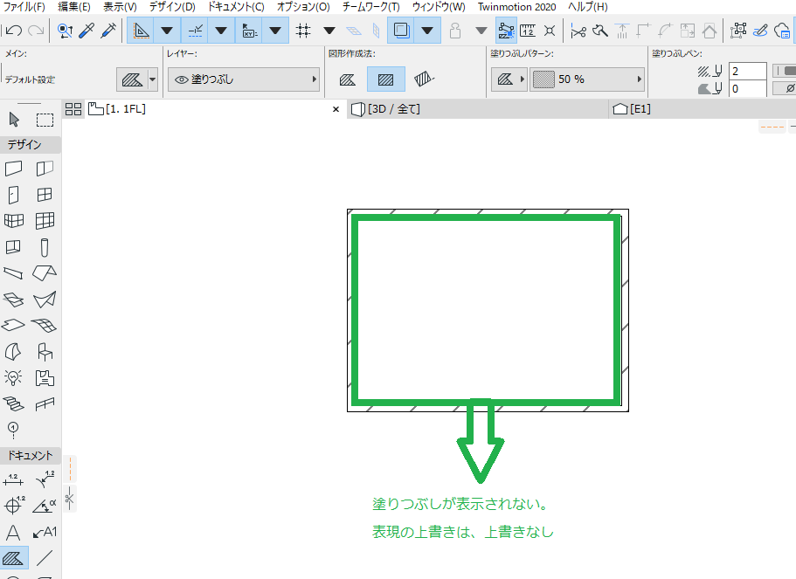Viewport: 796px width, 579px height.
Task: Toggle the Trace reference button
Action: 401,31
